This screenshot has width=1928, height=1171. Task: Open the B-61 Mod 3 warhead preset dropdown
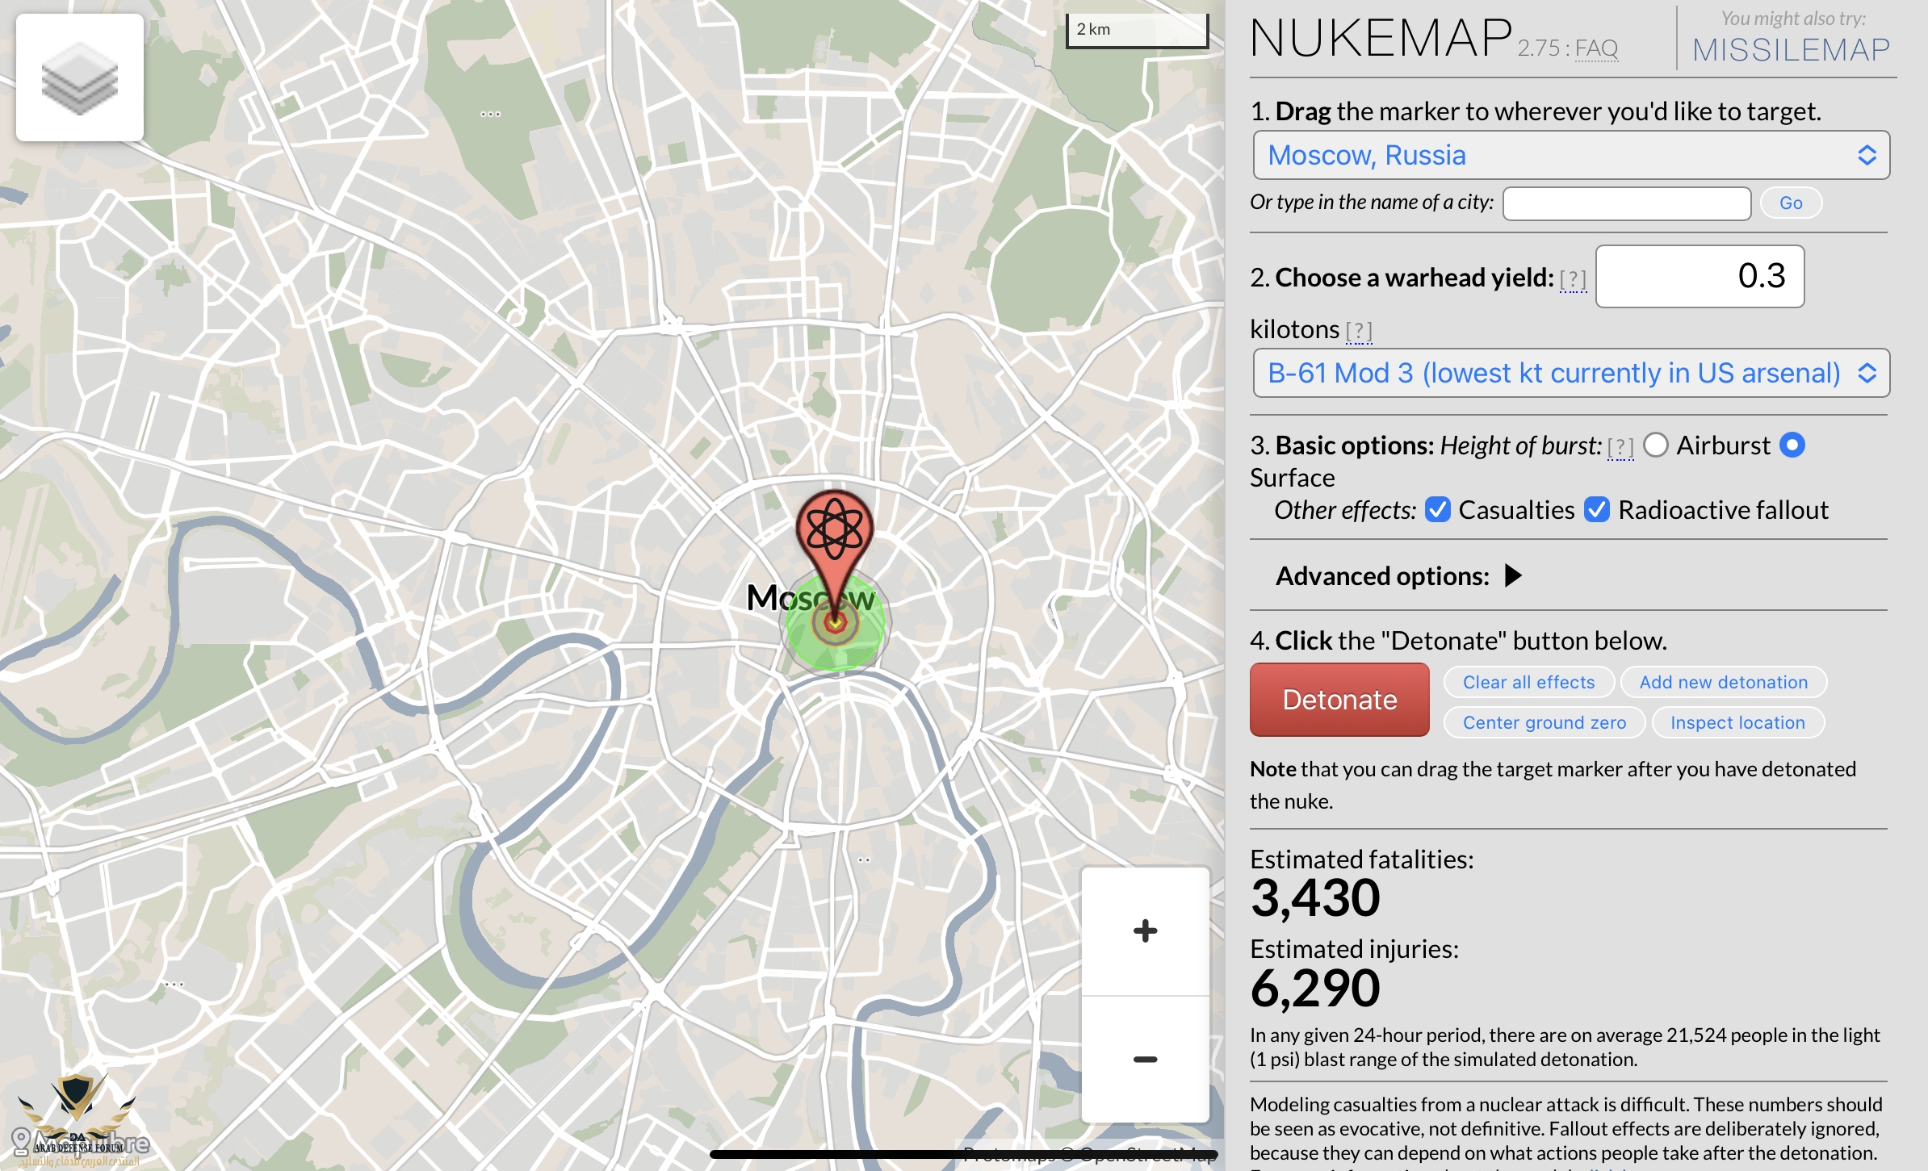1570,373
